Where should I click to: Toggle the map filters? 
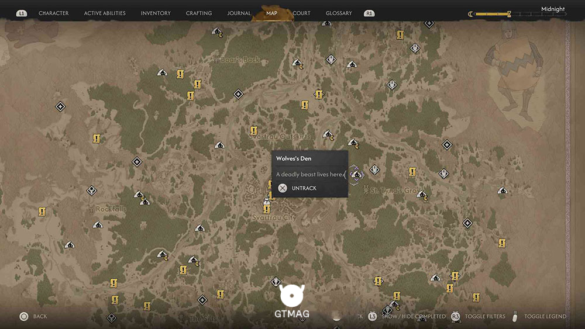[485, 316]
